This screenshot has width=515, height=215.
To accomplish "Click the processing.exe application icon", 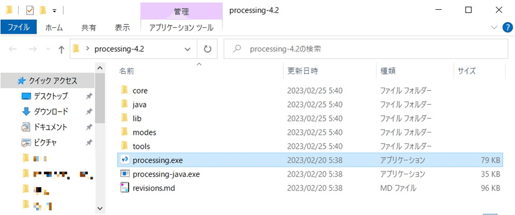I will (x=125, y=160).
